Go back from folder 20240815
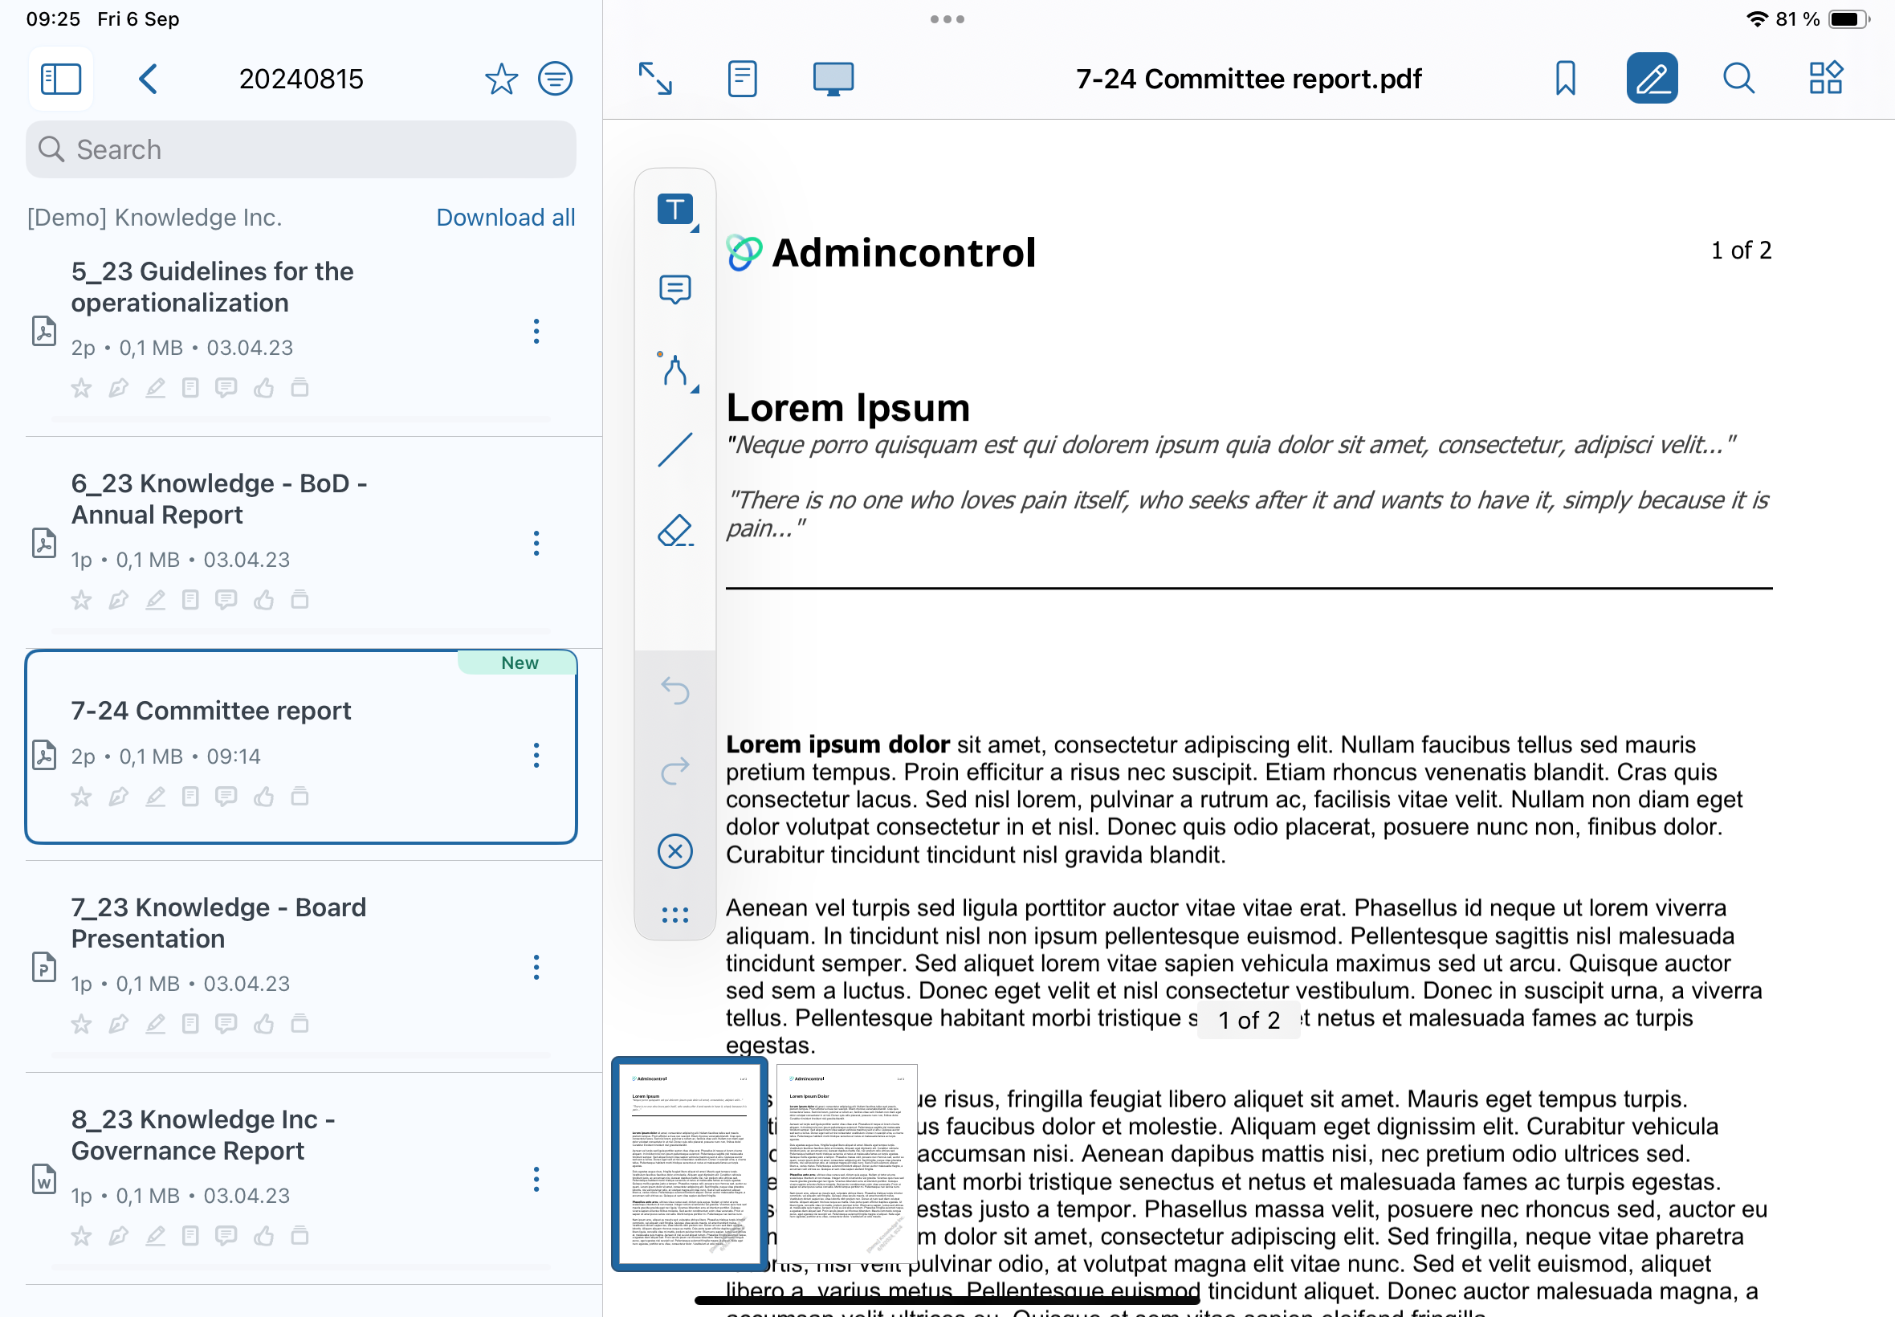This screenshot has height=1317, width=1895. pos(149,80)
